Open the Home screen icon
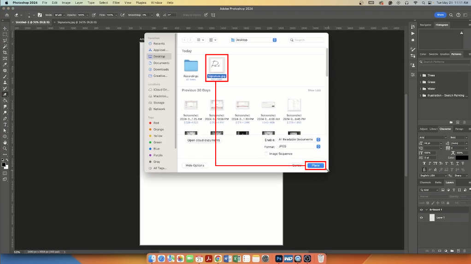471x264 pixels. 7,15
